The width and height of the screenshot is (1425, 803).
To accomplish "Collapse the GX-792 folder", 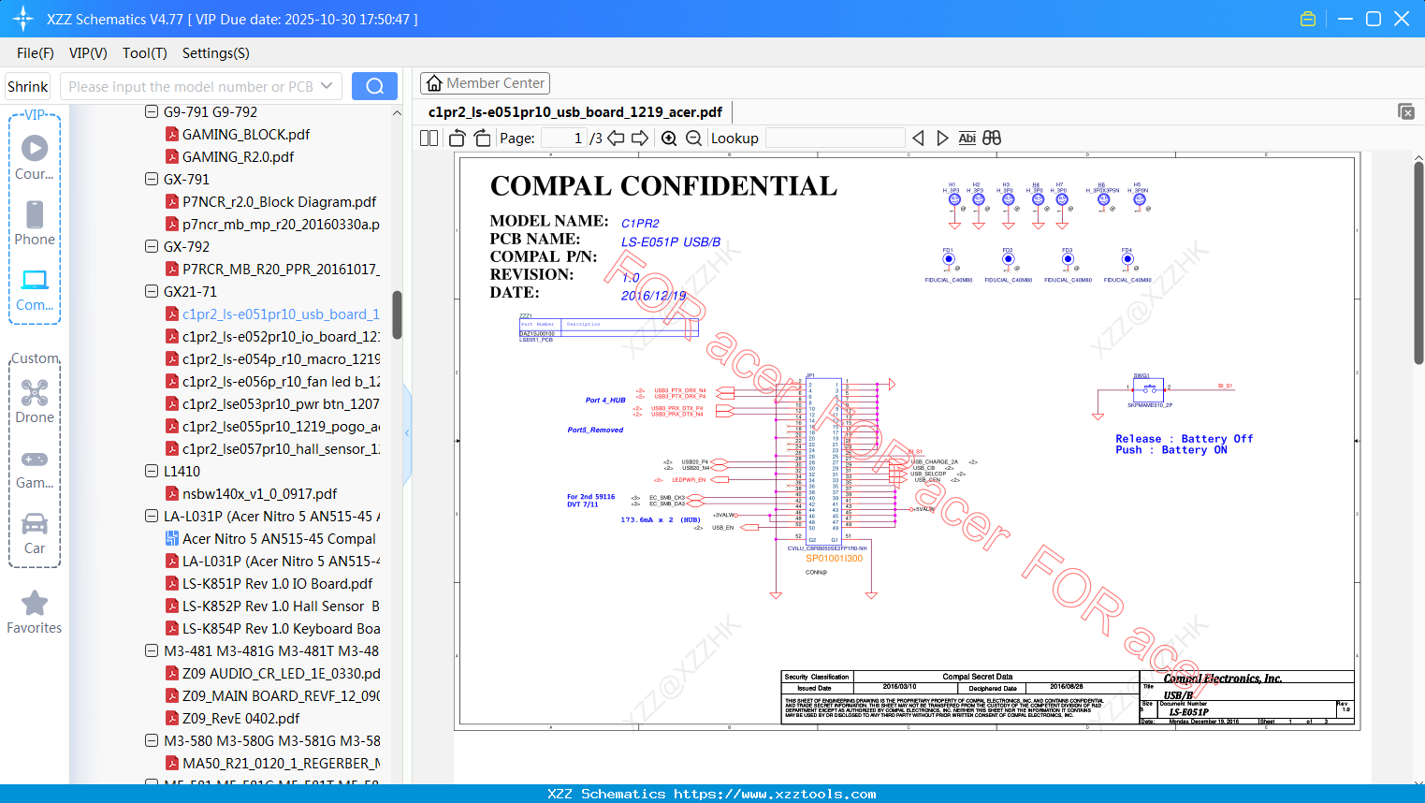I will click(x=152, y=246).
